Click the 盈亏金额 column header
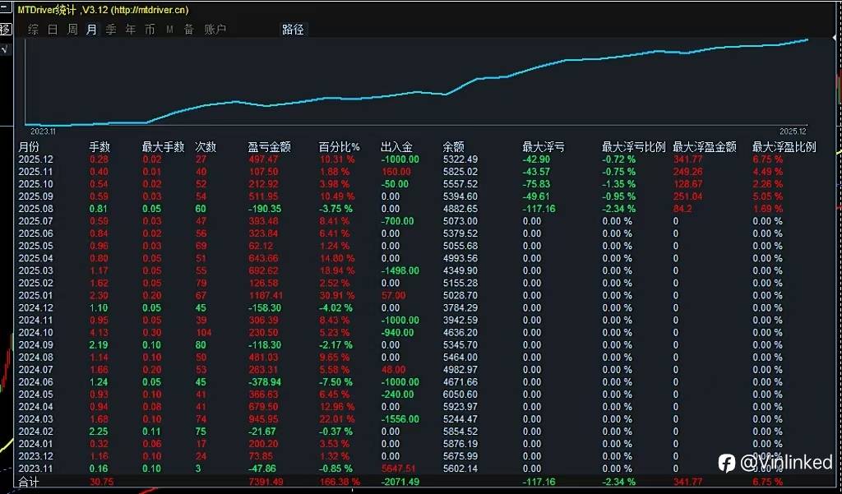This screenshot has width=842, height=494. click(x=270, y=146)
